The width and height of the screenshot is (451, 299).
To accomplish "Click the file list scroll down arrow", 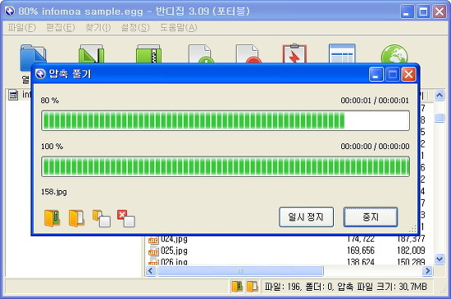I will (440, 260).
